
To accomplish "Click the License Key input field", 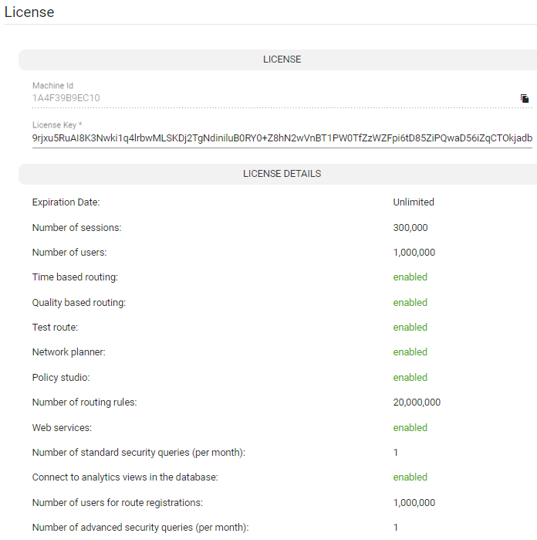I will [282, 138].
